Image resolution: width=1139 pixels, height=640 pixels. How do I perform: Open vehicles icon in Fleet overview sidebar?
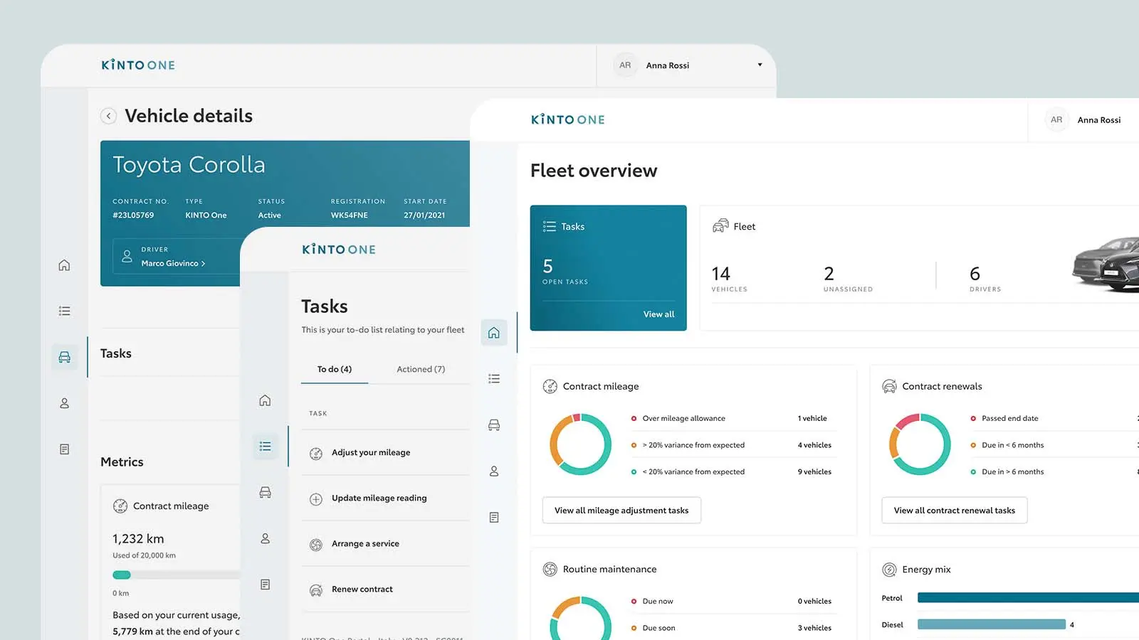click(x=494, y=425)
